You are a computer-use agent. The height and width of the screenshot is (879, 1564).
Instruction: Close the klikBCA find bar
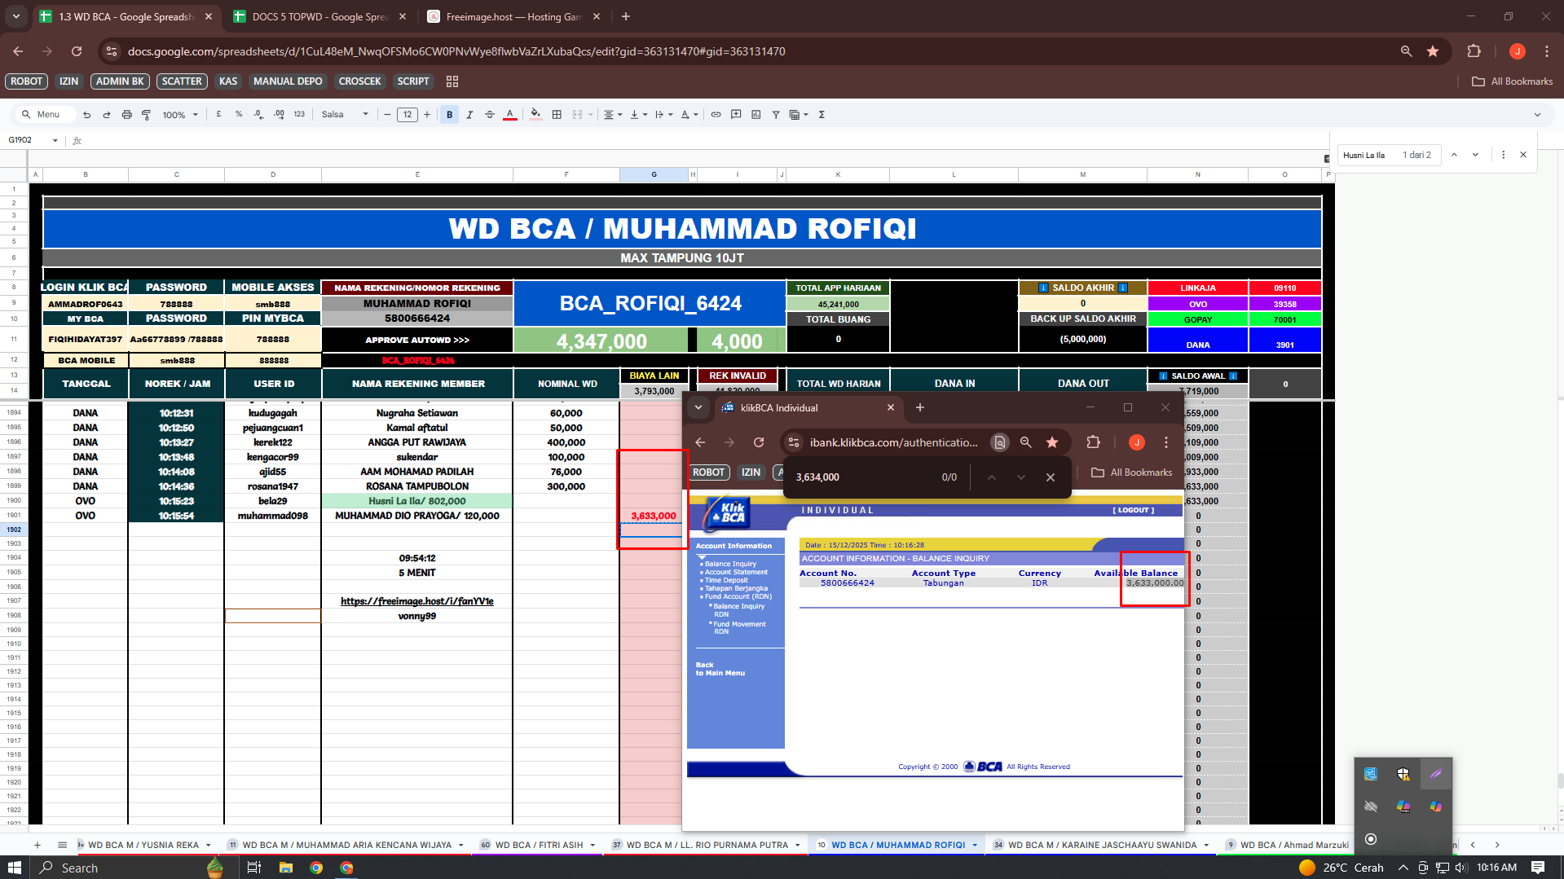tap(1051, 477)
